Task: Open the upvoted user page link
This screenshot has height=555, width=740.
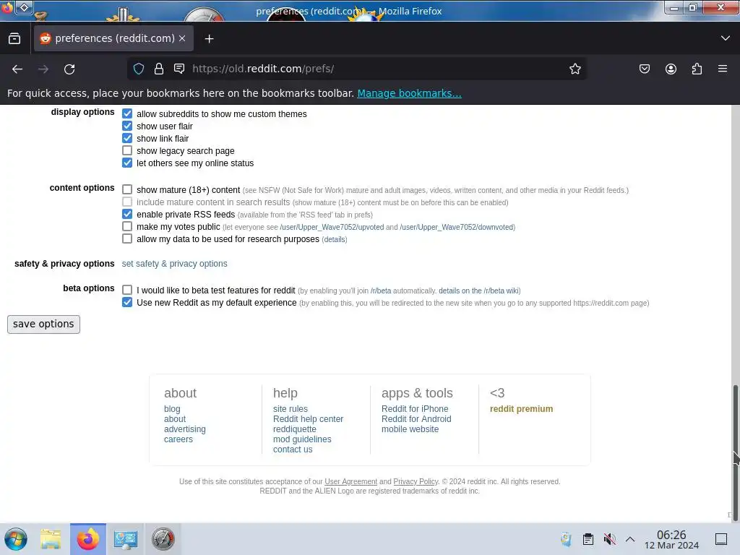Action: (x=332, y=228)
